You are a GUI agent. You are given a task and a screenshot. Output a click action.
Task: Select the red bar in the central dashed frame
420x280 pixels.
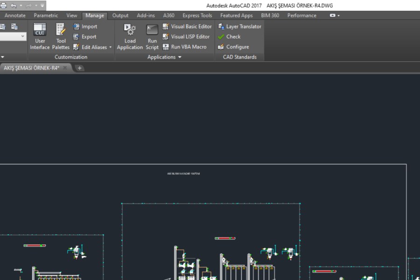click(225, 238)
